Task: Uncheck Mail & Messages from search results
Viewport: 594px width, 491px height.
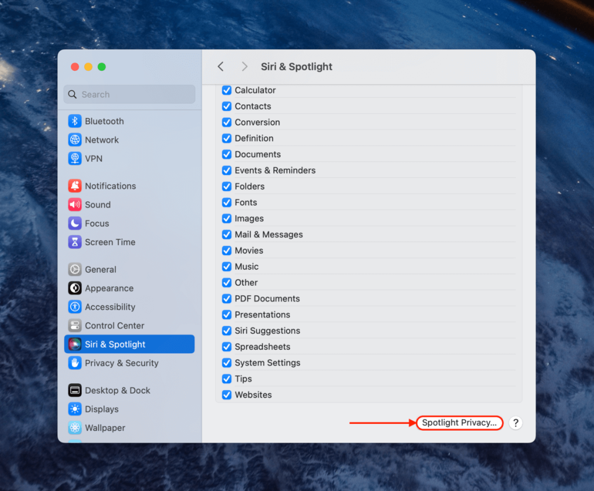Action: pos(226,234)
